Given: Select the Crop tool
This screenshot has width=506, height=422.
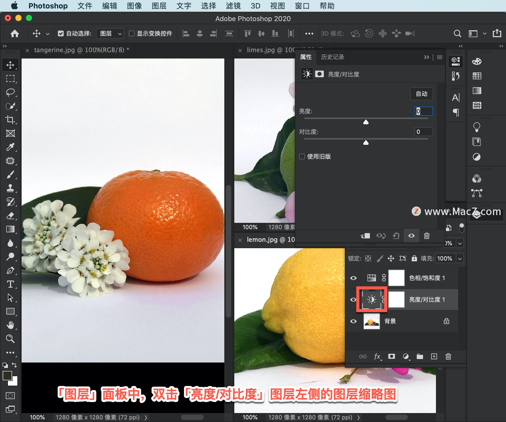Looking at the screenshot, I should tap(10, 119).
